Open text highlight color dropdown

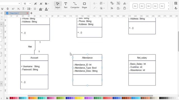point(41,9)
